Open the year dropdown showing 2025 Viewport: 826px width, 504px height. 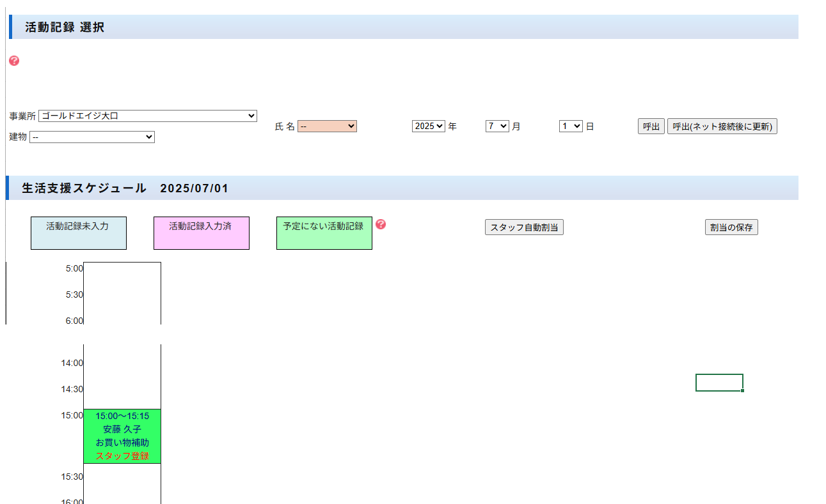[428, 126]
